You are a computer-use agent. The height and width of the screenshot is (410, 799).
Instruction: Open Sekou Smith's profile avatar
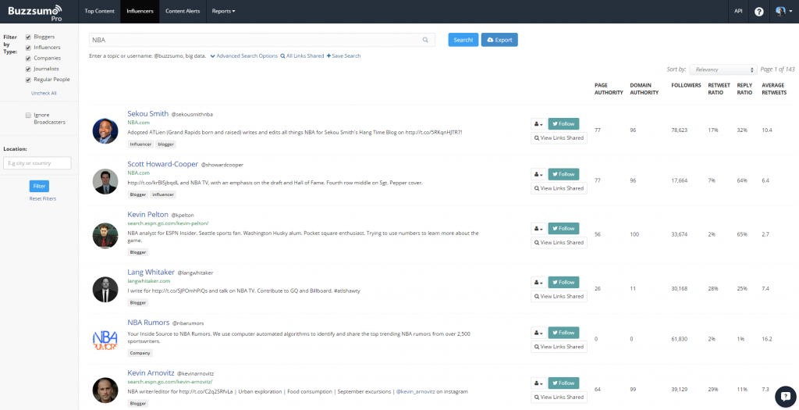click(105, 130)
